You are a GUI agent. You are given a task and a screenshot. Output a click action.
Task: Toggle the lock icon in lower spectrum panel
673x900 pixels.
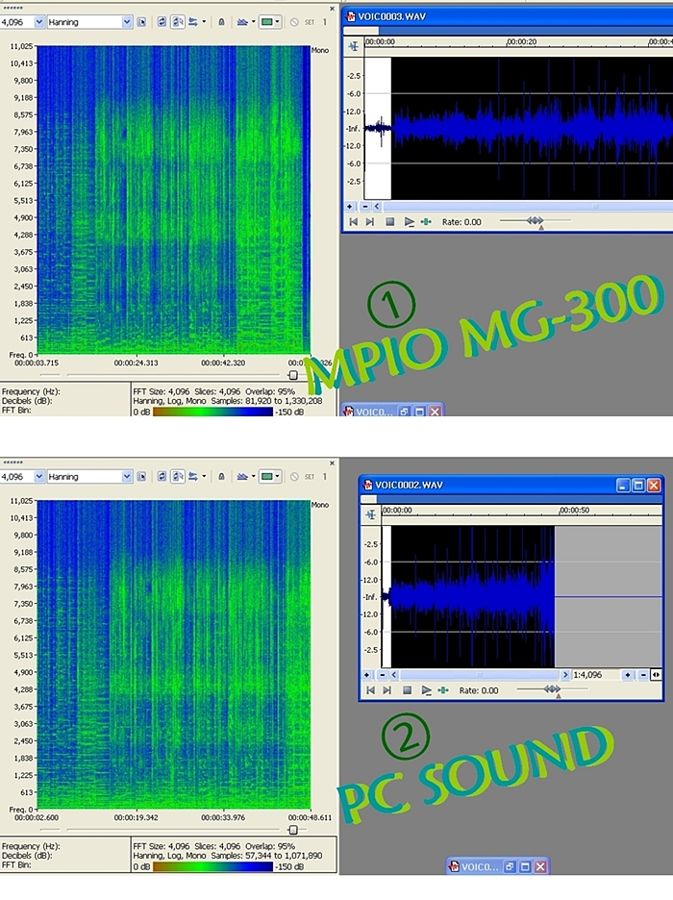point(221,476)
